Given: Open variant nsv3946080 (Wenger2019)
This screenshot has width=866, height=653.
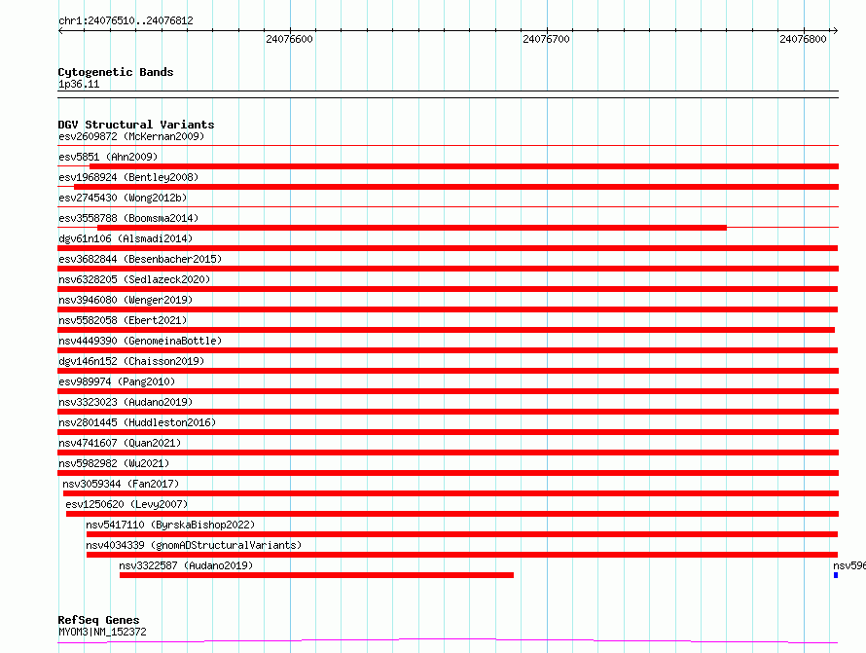Looking at the screenshot, I should point(126,300).
